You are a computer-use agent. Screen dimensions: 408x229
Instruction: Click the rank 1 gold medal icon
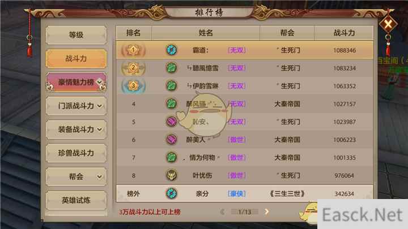tap(133, 50)
